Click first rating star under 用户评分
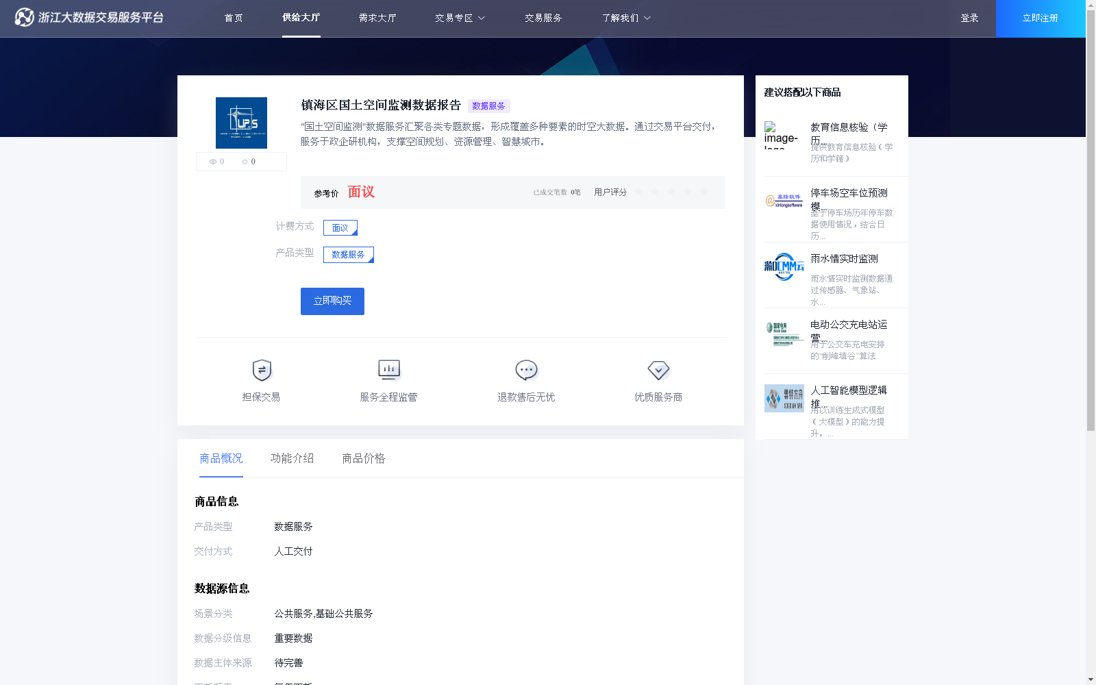1096x685 pixels. (638, 192)
